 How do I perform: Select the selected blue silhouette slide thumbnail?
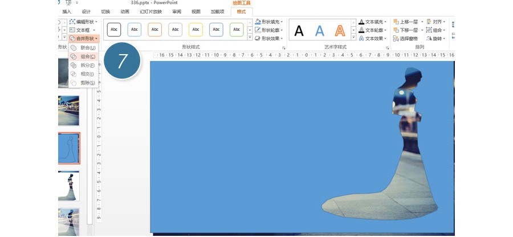[68, 148]
